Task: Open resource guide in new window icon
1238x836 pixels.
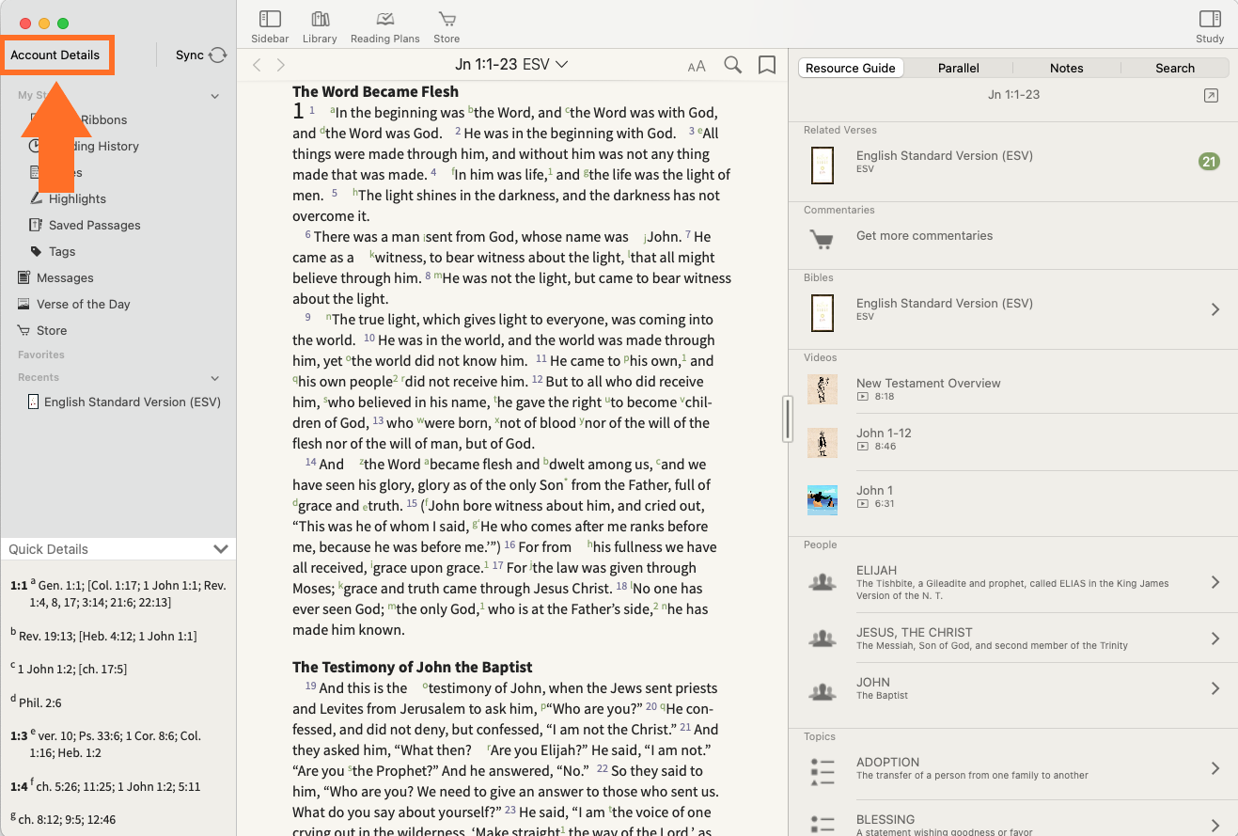Action: coord(1211,95)
